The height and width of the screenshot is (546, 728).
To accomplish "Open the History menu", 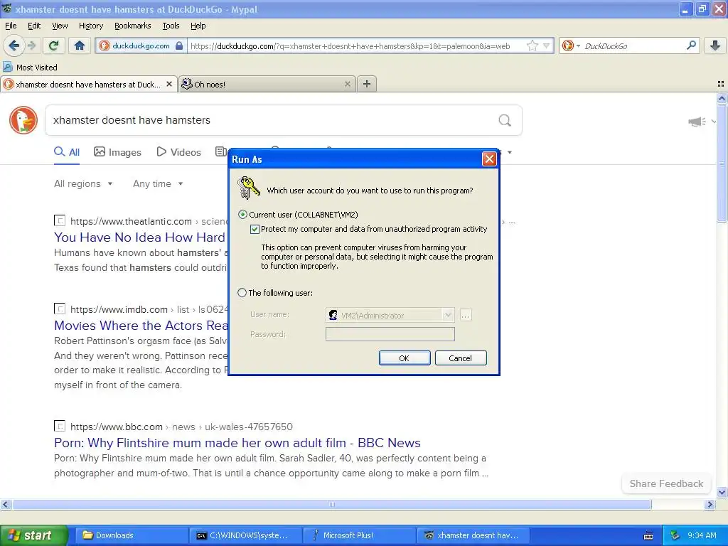I will pos(90,26).
